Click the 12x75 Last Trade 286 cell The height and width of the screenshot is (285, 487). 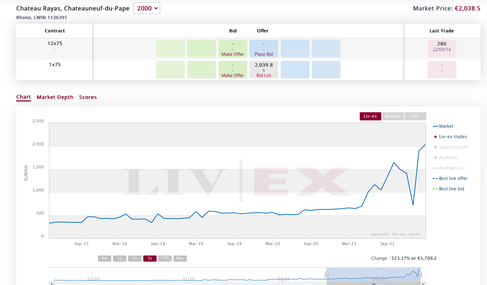coord(442,48)
